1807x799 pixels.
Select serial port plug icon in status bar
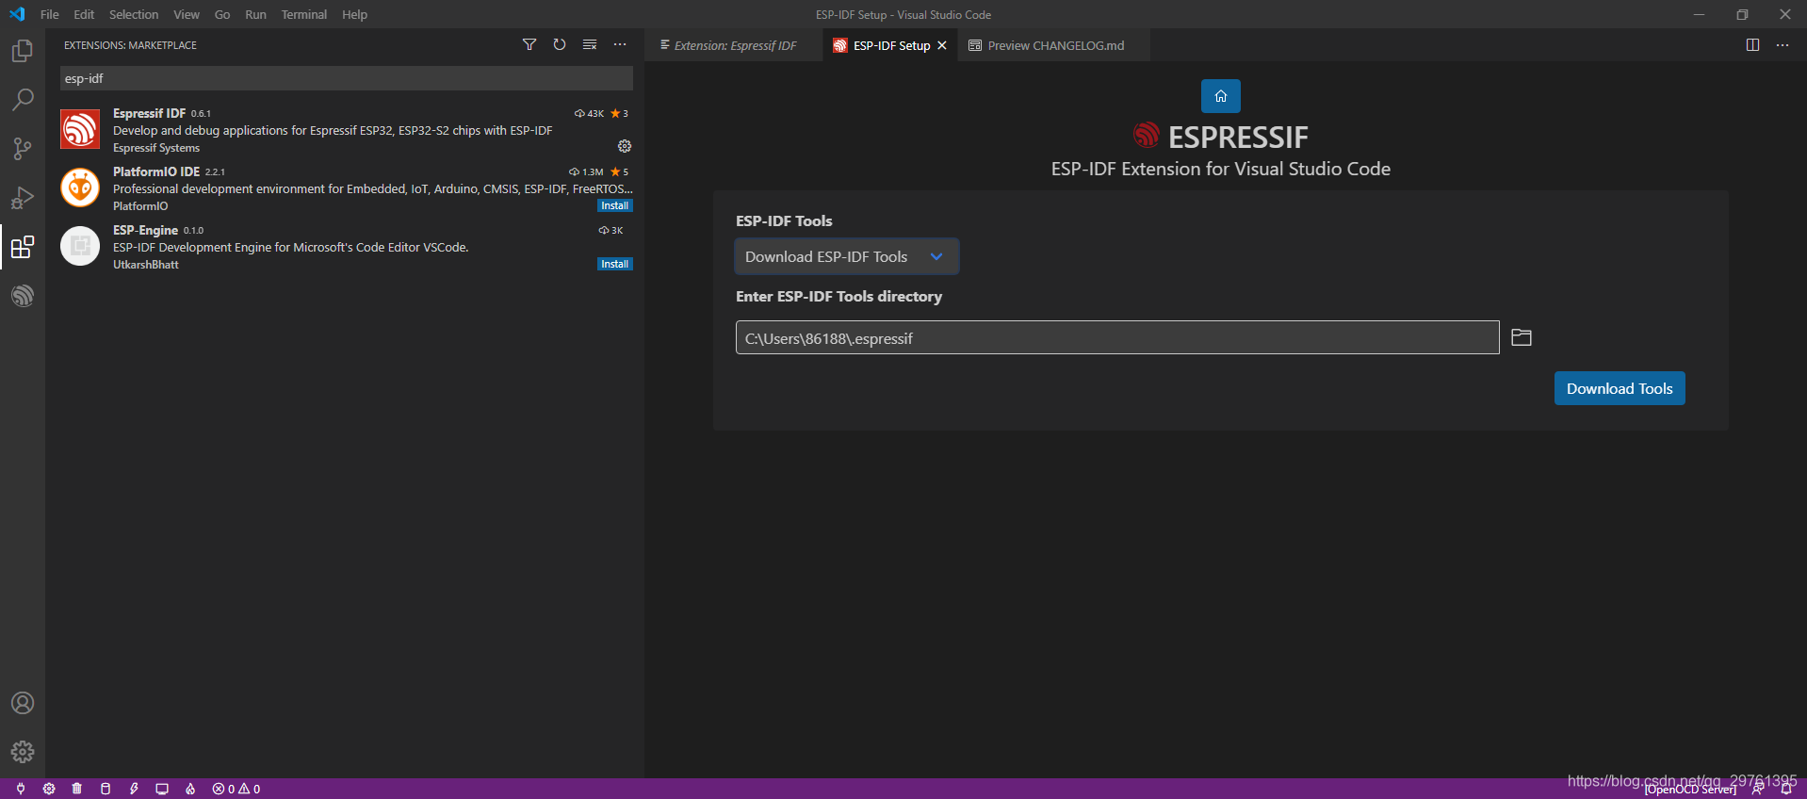[x=21, y=789]
